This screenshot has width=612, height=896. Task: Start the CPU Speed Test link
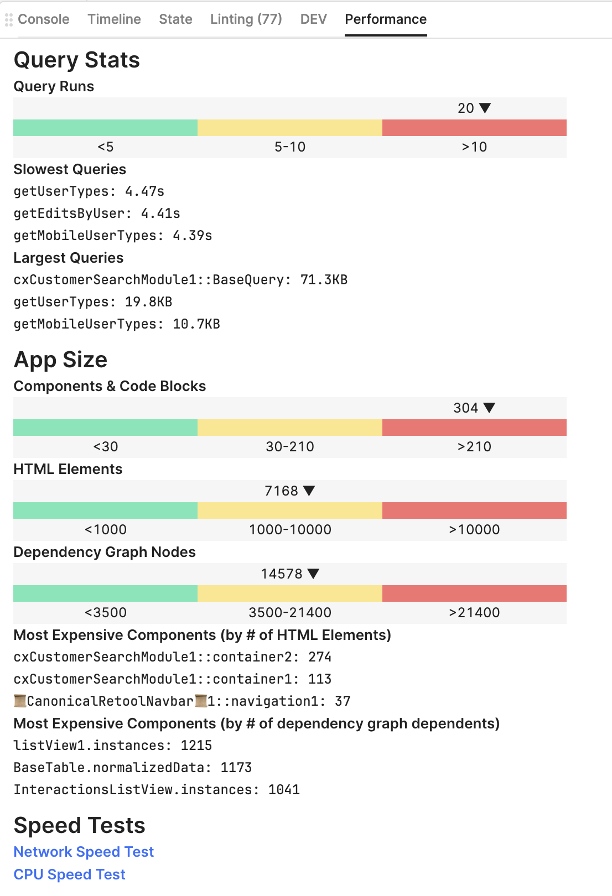pos(70,874)
